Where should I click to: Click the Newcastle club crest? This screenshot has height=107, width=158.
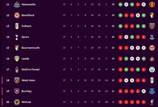[x=17, y=4]
